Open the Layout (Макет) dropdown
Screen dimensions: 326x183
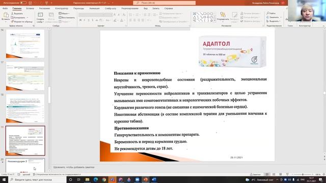pyautogui.click(x=64, y=13)
